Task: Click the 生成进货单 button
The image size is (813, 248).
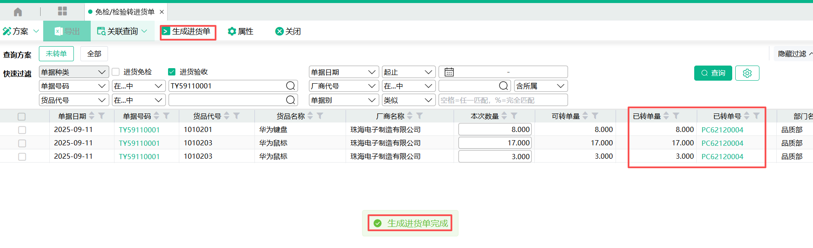Action: point(187,31)
